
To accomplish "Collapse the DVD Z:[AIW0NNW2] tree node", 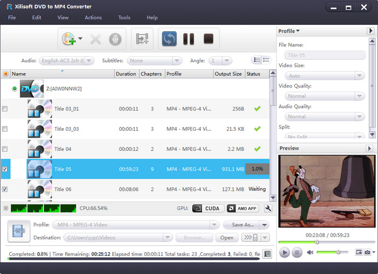I will 14,88.
